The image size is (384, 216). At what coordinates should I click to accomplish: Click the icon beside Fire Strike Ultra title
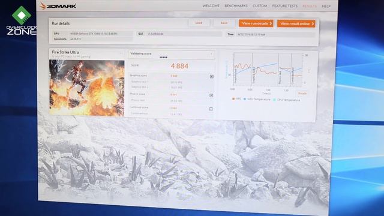coord(121,53)
